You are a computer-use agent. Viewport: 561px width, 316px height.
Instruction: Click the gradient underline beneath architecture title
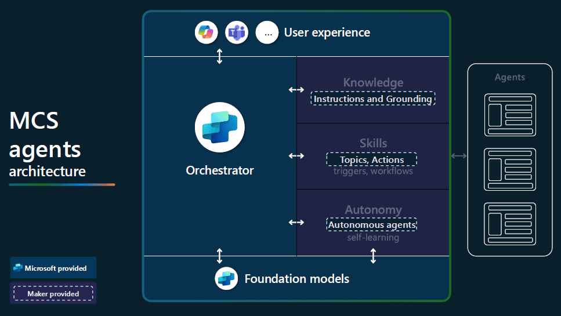pos(62,184)
